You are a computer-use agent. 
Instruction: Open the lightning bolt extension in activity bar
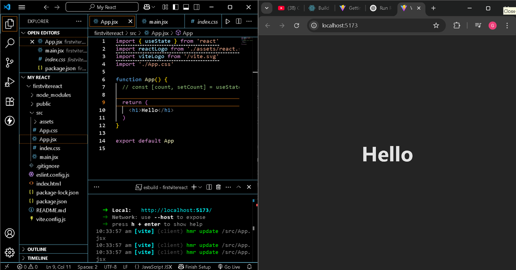click(x=9, y=121)
